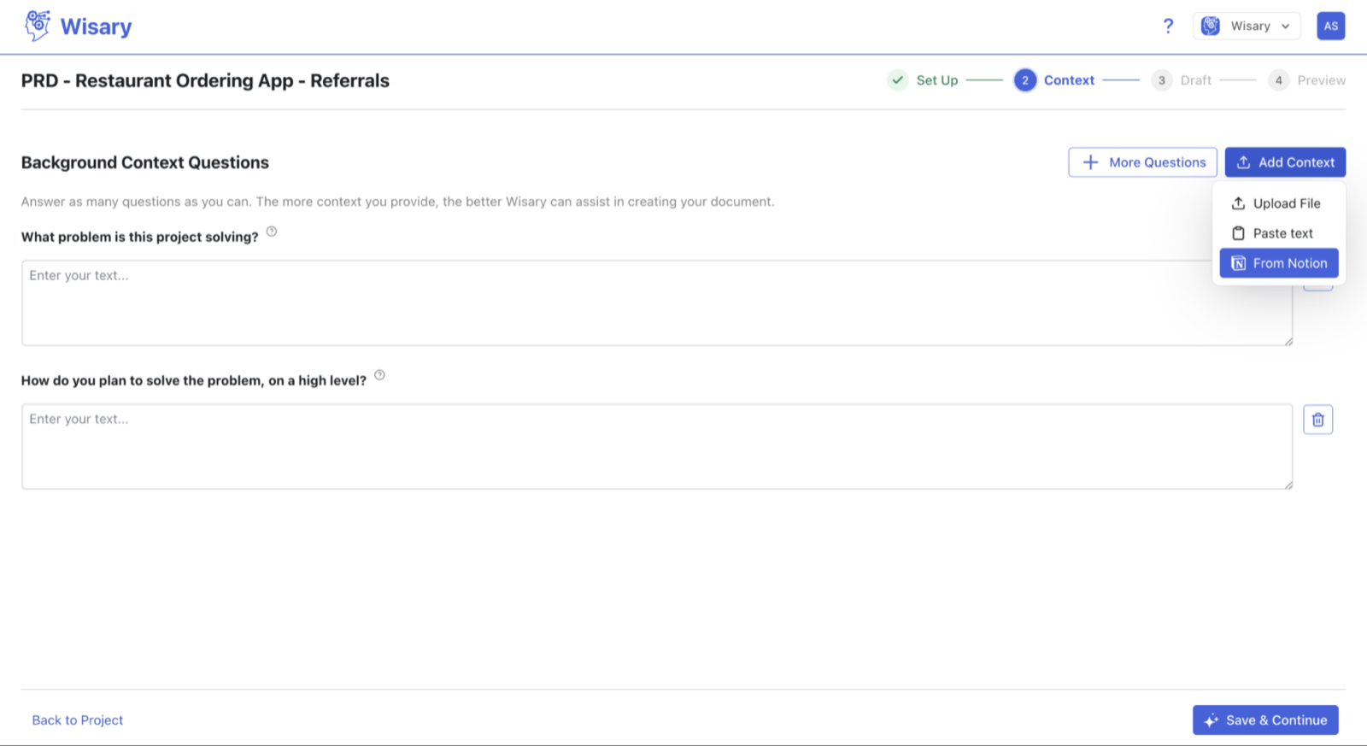Screen dimensions: 1367x746
Task: Click the Context step number 2 circle
Action: (1025, 80)
